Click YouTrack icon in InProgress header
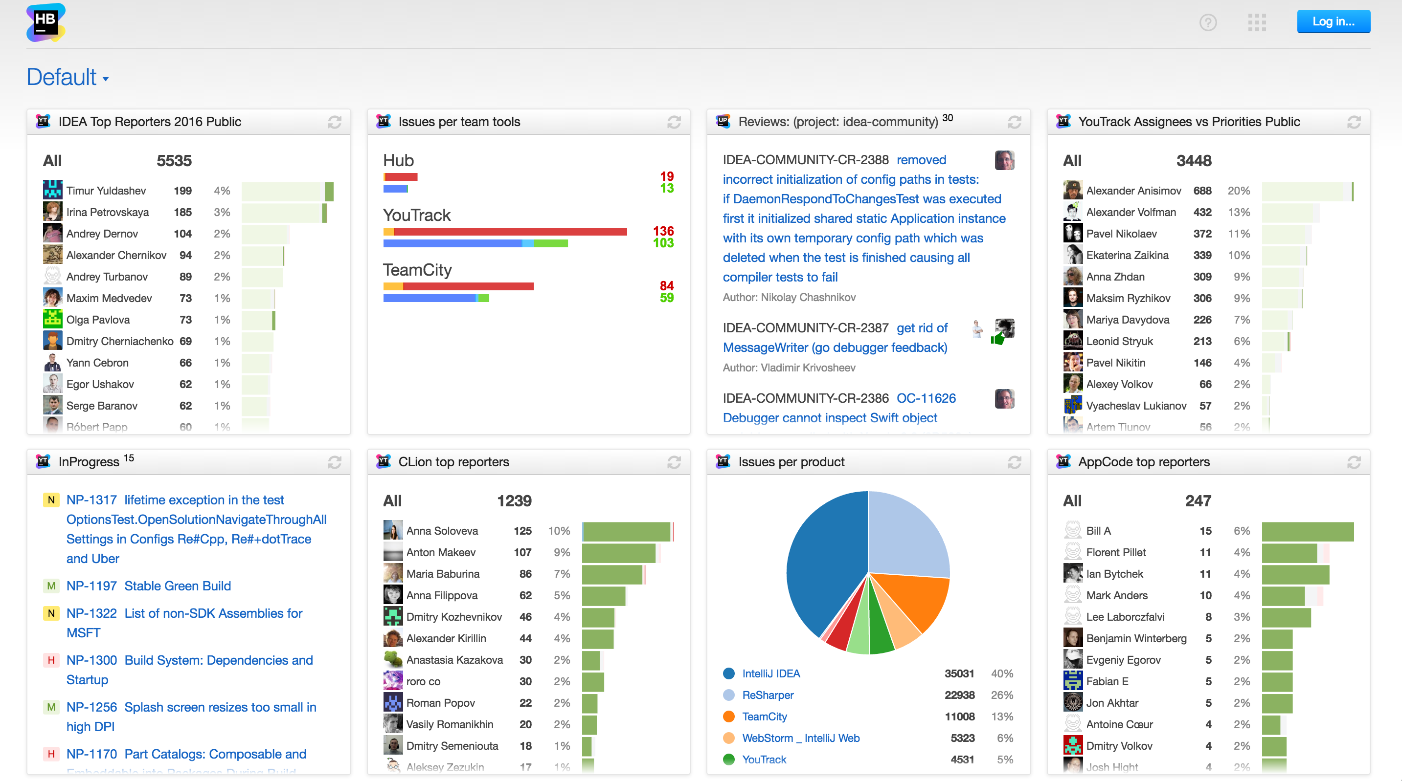 [43, 461]
